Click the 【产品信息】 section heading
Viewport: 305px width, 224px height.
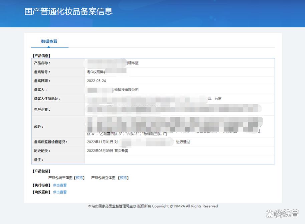click(41, 55)
